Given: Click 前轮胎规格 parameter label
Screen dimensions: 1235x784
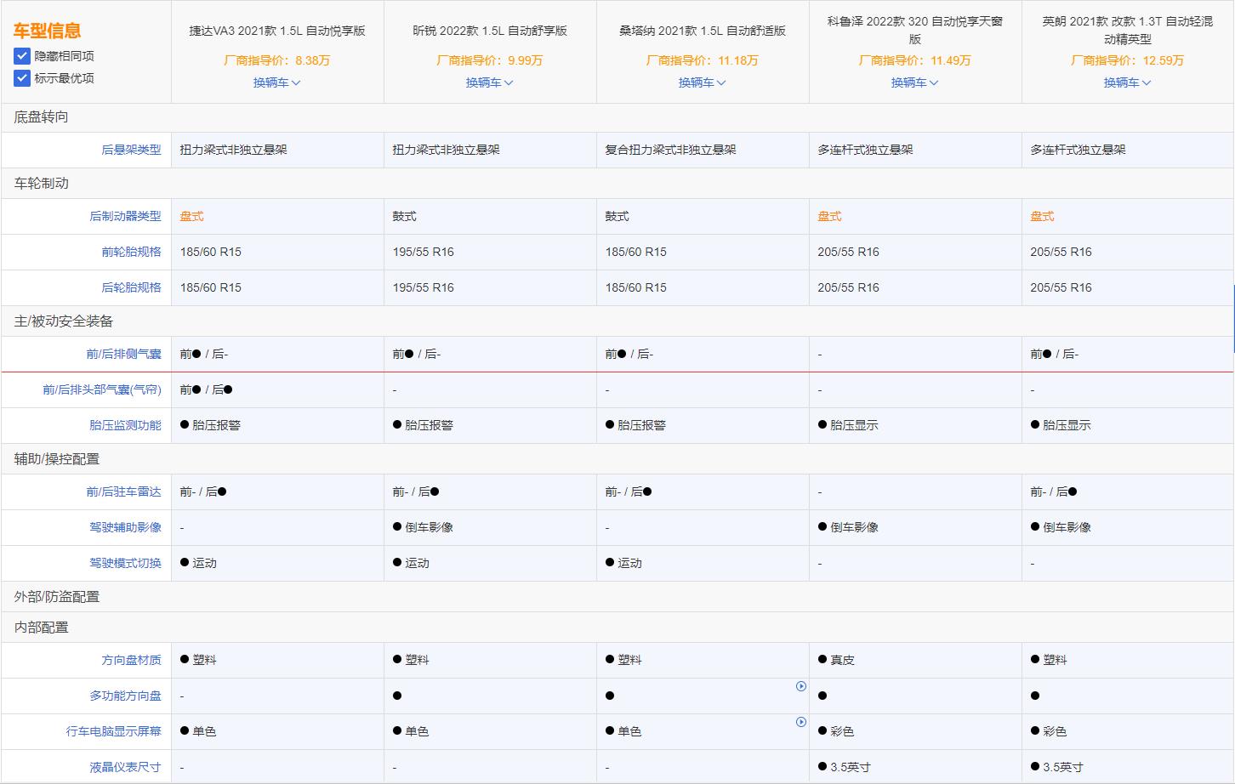Looking at the screenshot, I should 131,252.
